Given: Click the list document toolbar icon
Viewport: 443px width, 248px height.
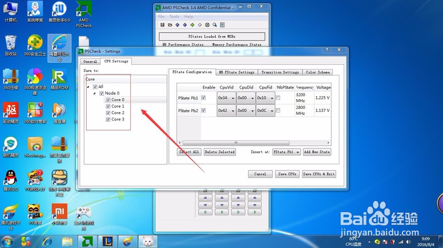Looking at the screenshot, I should [222, 25].
